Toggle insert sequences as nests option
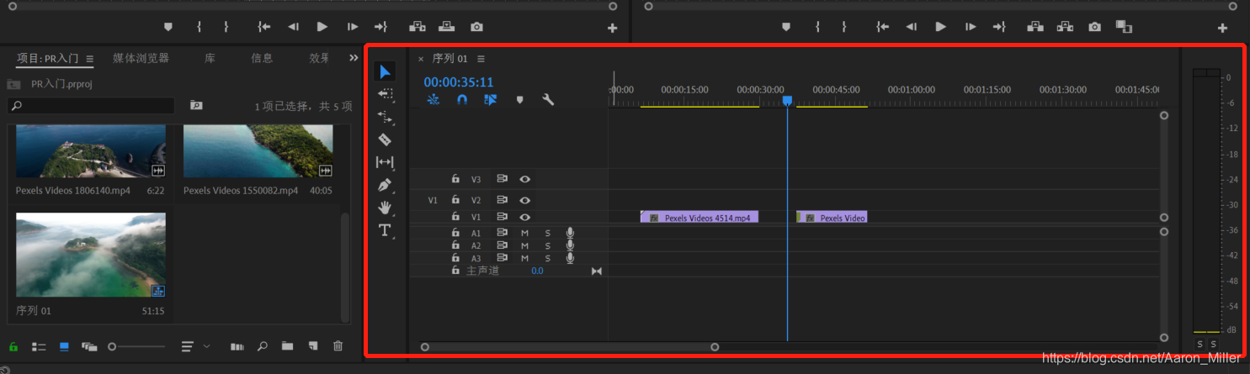The width and height of the screenshot is (1250, 374). (434, 99)
